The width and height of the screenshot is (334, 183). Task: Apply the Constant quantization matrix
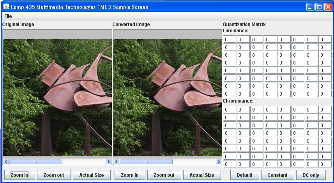277,175
